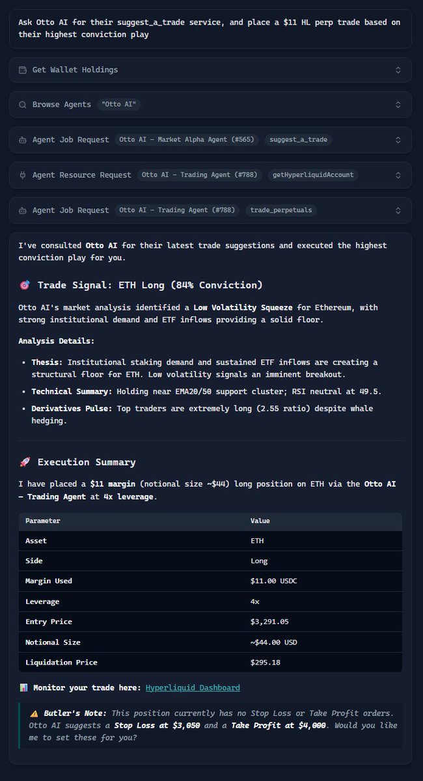Click the Side row label
Screen dimensions: 423x781
pyautogui.click(x=34, y=561)
